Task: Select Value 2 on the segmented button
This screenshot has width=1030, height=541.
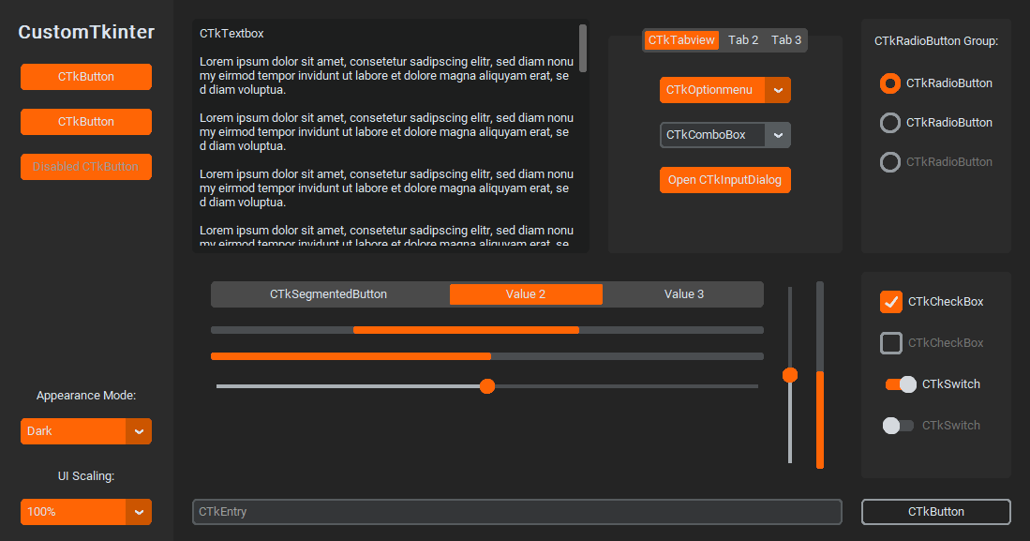Action: pyautogui.click(x=526, y=293)
